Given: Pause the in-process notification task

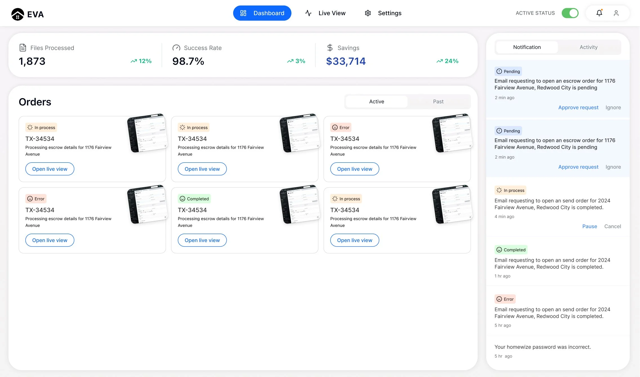Looking at the screenshot, I should [590, 226].
